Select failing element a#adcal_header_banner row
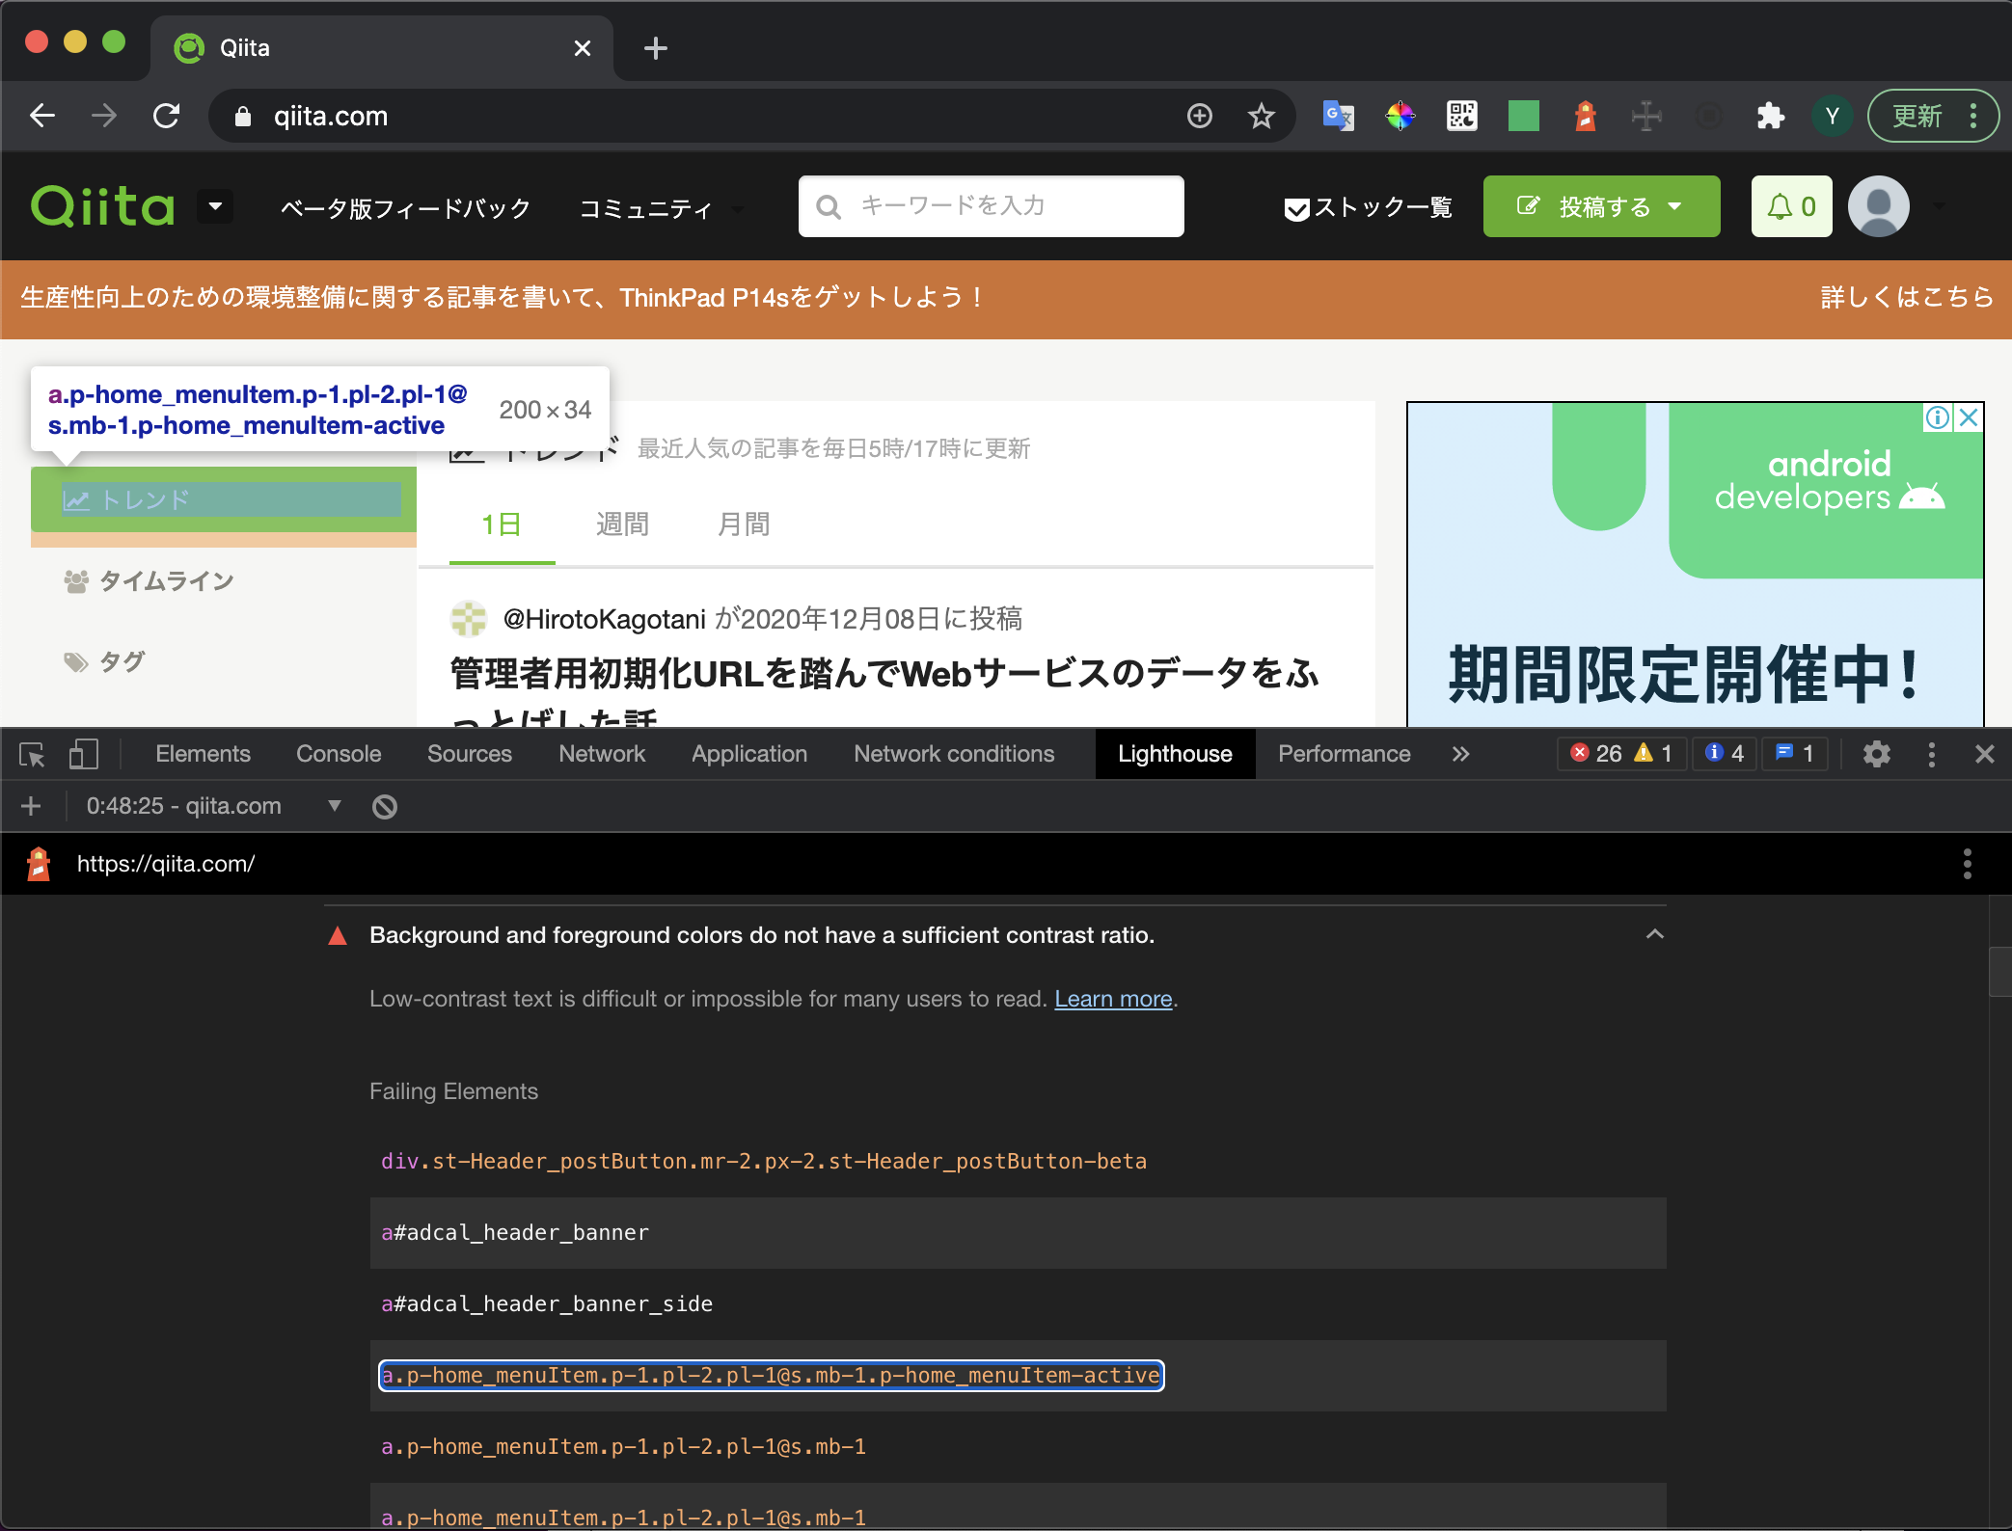2012x1531 pixels. 515,1232
